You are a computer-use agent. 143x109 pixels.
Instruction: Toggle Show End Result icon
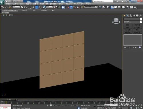[x=129, y=48]
